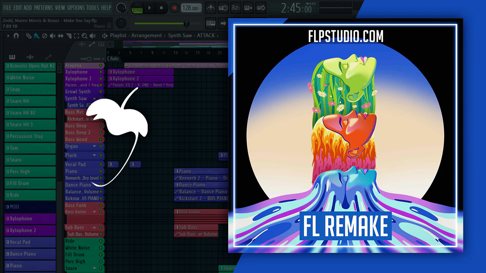Expand the Snare track group
Viewport: 486px width, 273px height.
pyautogui.click(x=95, y=268)
